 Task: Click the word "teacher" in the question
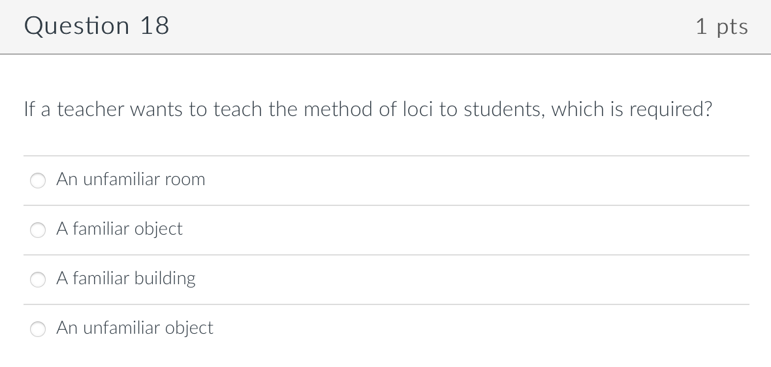tap(91, 109)
